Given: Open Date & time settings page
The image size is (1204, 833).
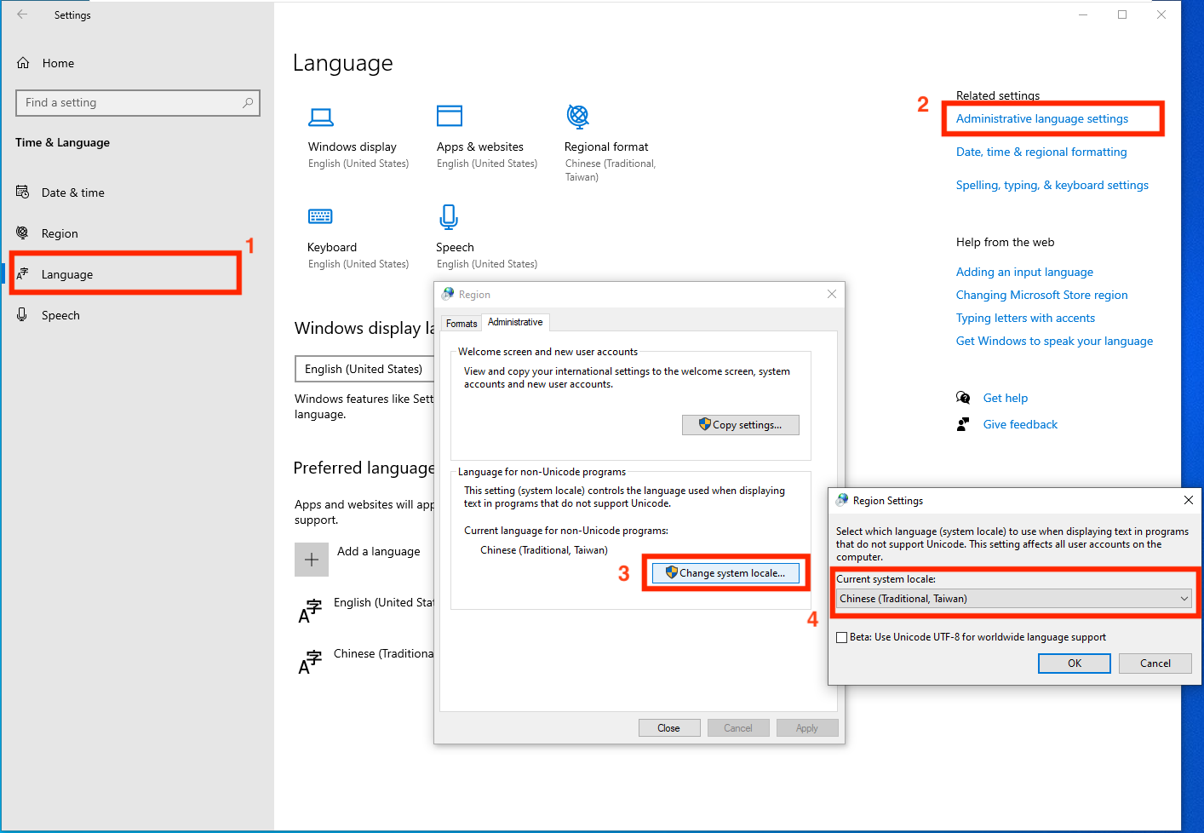Looking at the screenshot, I should 73,192.
